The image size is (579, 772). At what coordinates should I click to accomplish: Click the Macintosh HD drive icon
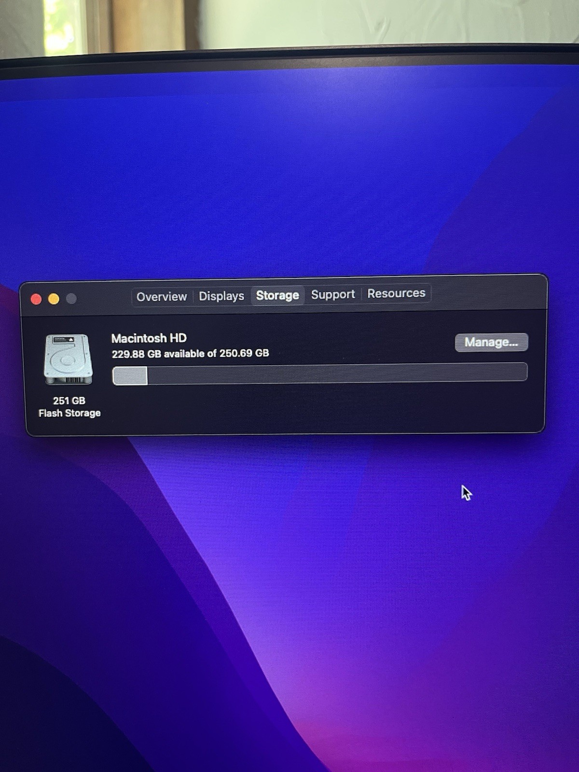pos(68,359)
